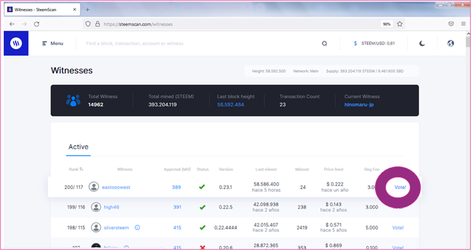The height and width of the screenshot is (250, 471).
Task: Click the STEEM/USD price indicator
Action: point(374,43)
